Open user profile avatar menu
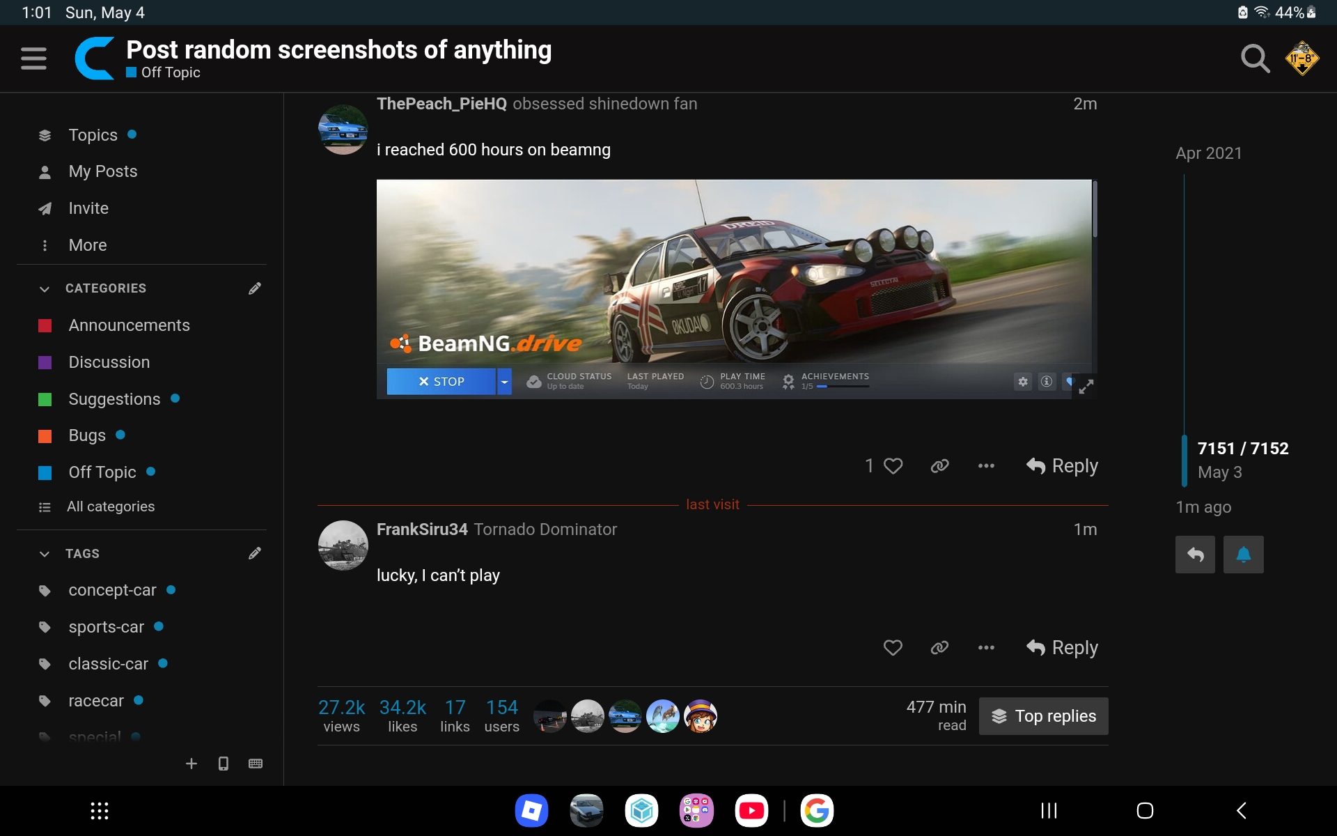The height and width of the screenshot is (836, 1337). tap(1301, 59)
